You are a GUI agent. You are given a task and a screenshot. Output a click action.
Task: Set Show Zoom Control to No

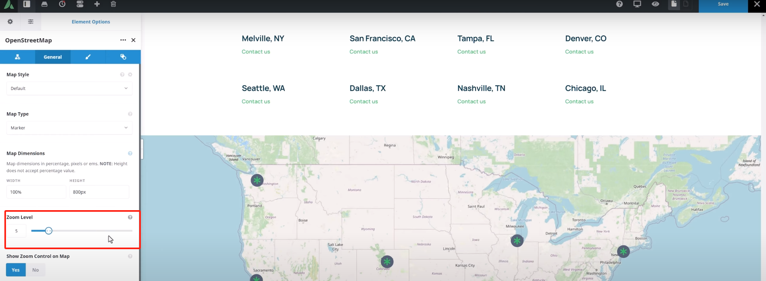(x=36, y=270)
